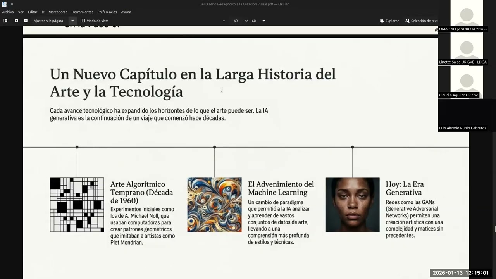Image resolution: width=496 pixels, height=279 pixels.
Task: Click the text 'Un cambio de paradigma'
Action: 276,202
